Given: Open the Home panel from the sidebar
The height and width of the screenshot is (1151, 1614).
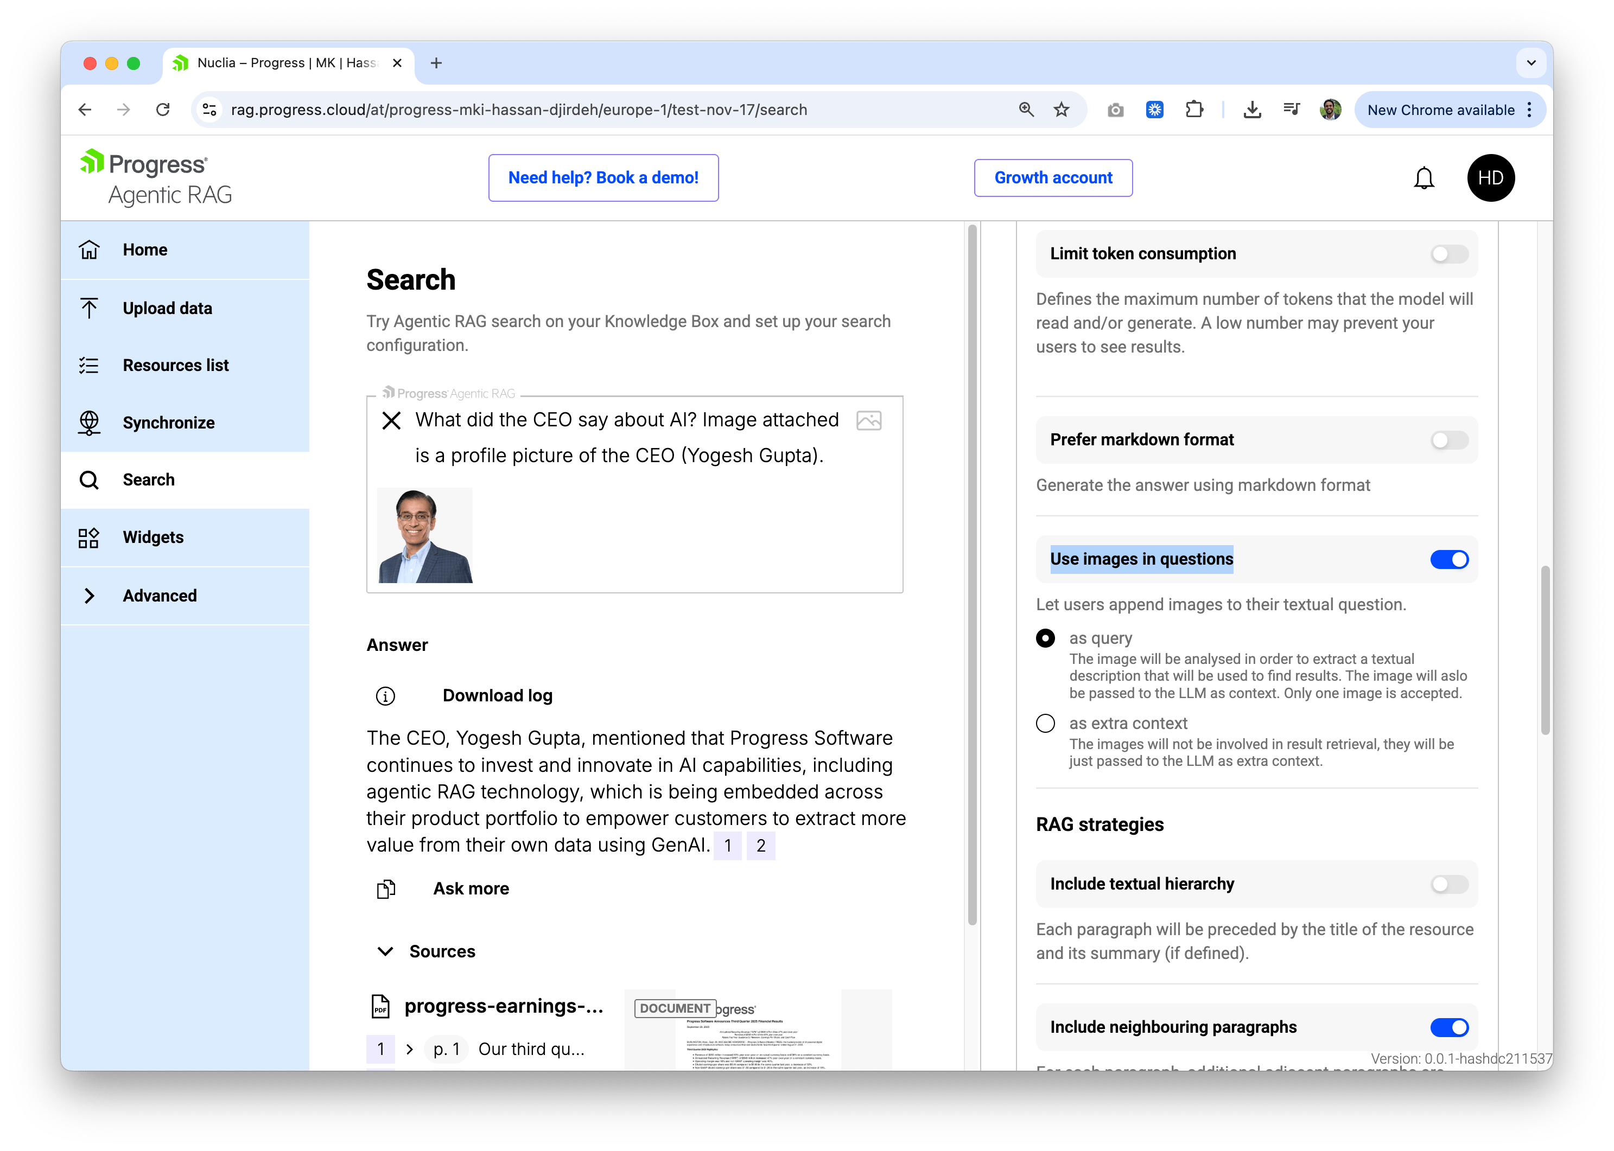Looking at the screenshot, I should (144, 250).
